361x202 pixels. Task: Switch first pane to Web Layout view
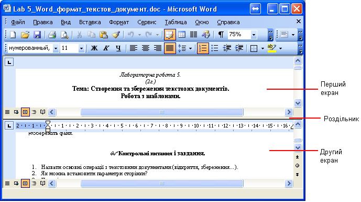tap(16, 112)
